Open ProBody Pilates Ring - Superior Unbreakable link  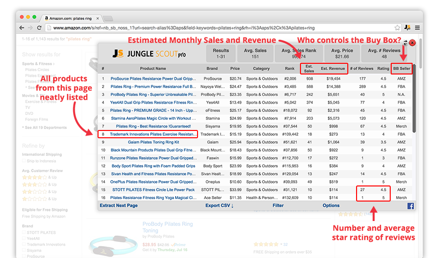tap(153, 94)
